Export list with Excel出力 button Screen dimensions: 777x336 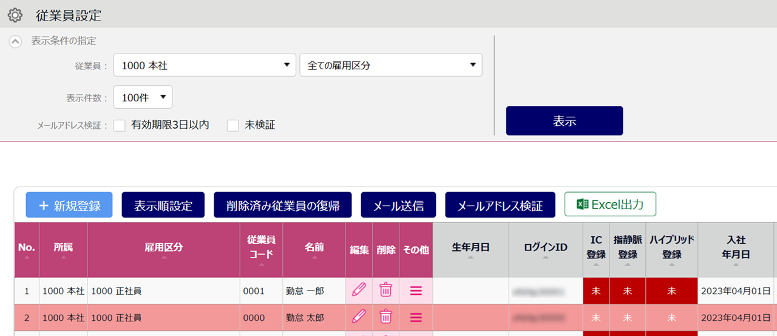tap(610, 204)
